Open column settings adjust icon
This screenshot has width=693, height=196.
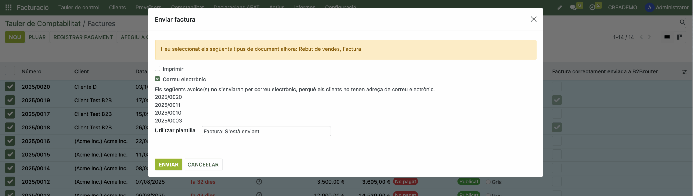point(684,72)
